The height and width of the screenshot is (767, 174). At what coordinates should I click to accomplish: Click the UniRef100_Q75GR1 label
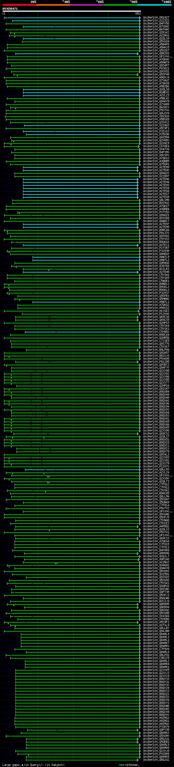[156, 164]
